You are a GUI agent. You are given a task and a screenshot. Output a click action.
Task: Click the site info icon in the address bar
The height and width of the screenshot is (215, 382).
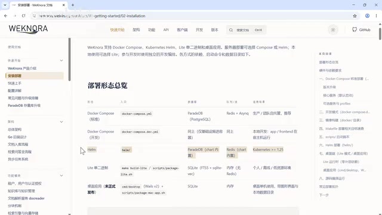(35, 16)
